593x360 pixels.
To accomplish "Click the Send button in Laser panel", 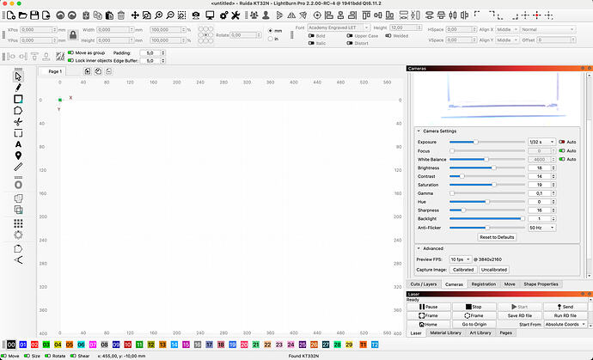I will pyautogui.click(x=565, y=307).
